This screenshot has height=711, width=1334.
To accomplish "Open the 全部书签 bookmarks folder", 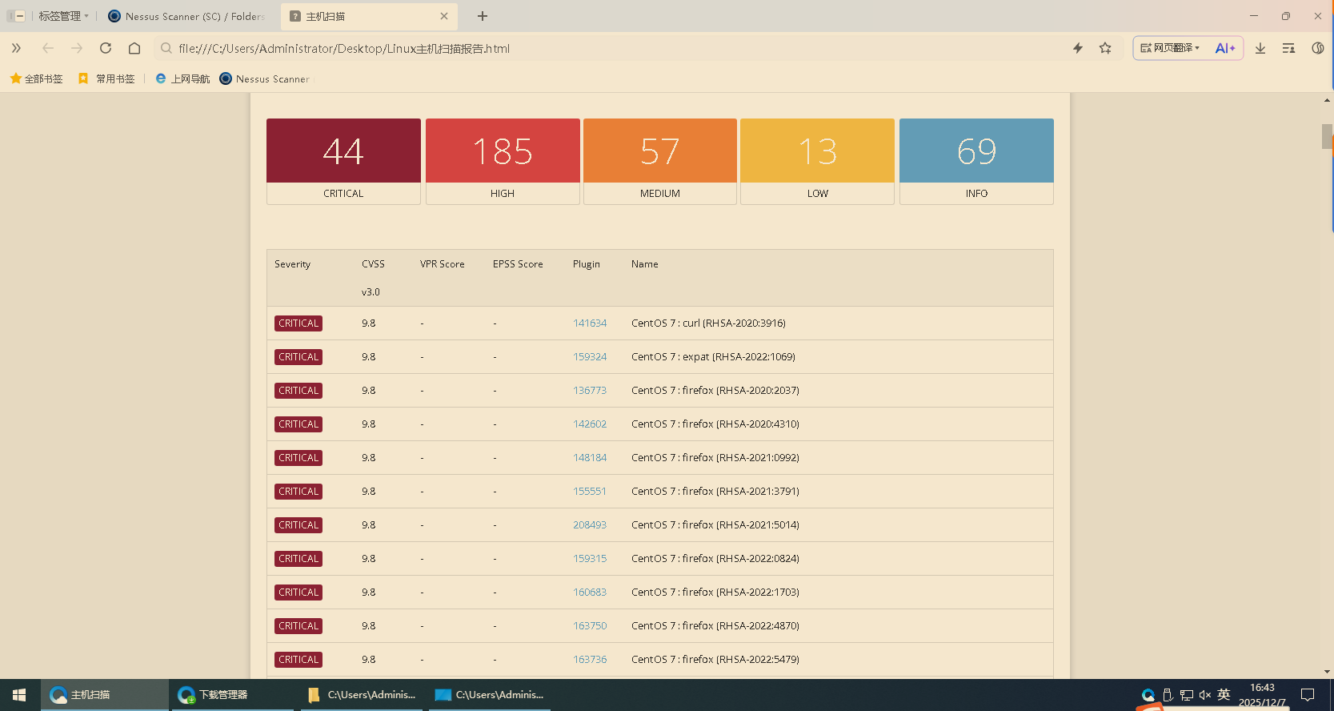I will tap(37, 78).
